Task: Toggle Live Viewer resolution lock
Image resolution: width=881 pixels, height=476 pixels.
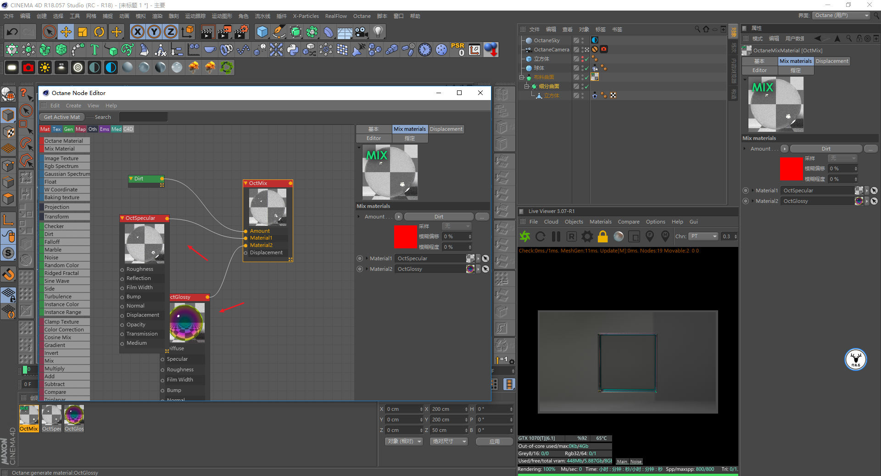Action: click(x=603, y=236)
